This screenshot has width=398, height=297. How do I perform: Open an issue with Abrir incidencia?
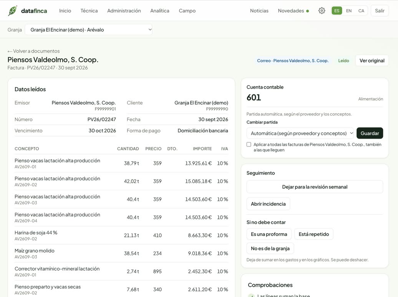pos(268,204)
